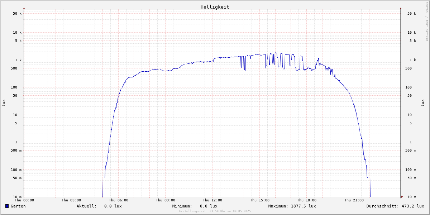Click the Helligkeit chart title
This screenshot has height=215, width=430.
pyautogui.click(x=215, y=7)
